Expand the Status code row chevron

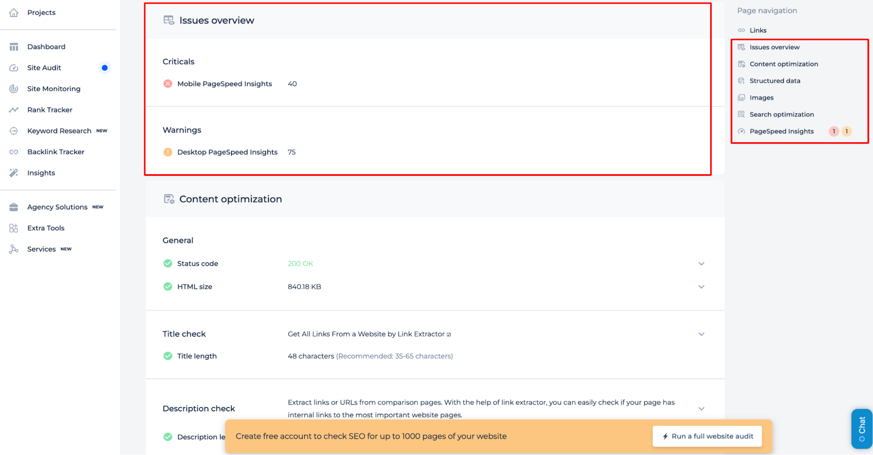(701, 263)
